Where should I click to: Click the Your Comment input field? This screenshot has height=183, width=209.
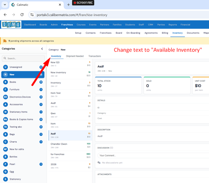[153, 155]
